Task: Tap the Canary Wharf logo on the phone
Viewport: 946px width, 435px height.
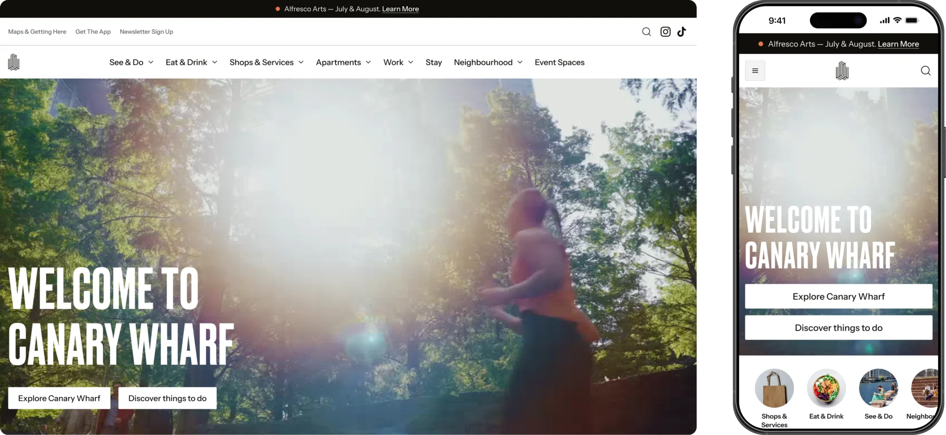Action: pyautogui.click(x=842, y=71)
